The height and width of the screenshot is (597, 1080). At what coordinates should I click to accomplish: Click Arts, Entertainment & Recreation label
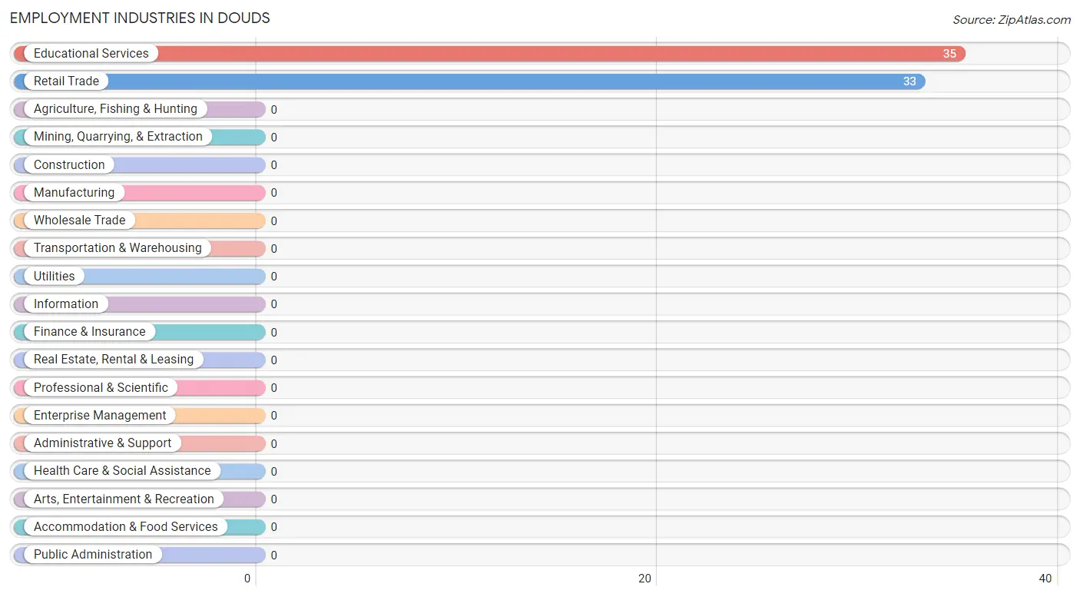(124, 499)
